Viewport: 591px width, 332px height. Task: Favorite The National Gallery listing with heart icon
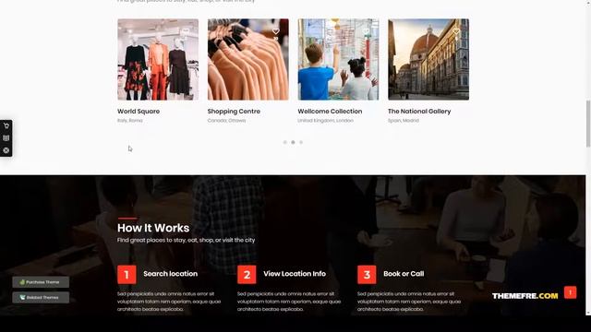click(456, 31)
